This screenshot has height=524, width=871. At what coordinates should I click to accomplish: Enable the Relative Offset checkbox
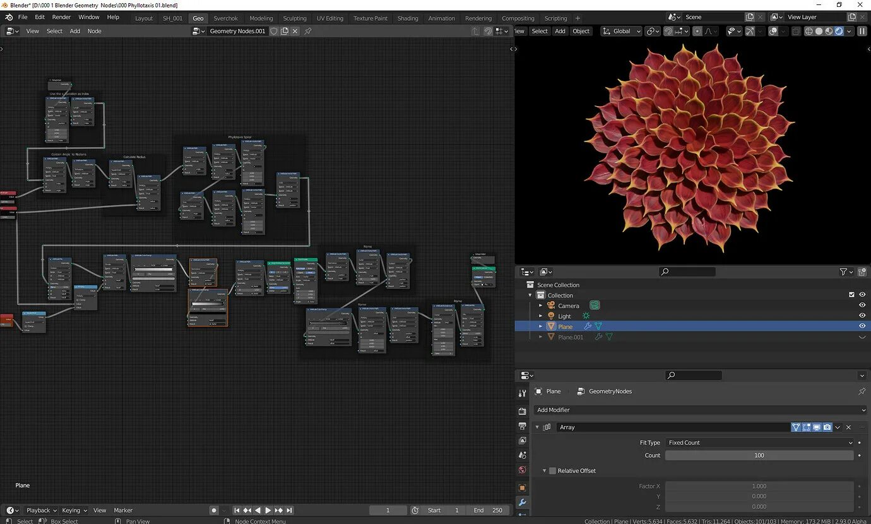[553, 471]
